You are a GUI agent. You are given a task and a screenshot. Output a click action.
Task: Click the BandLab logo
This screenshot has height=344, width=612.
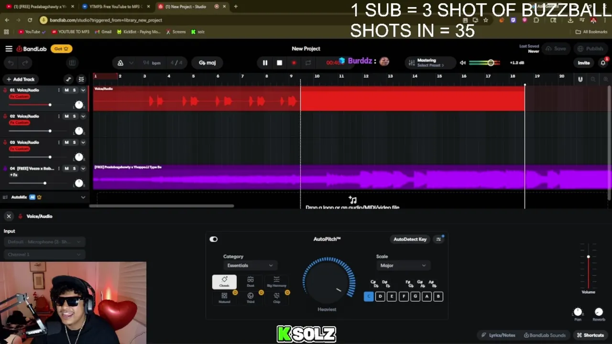pos(32,49)
